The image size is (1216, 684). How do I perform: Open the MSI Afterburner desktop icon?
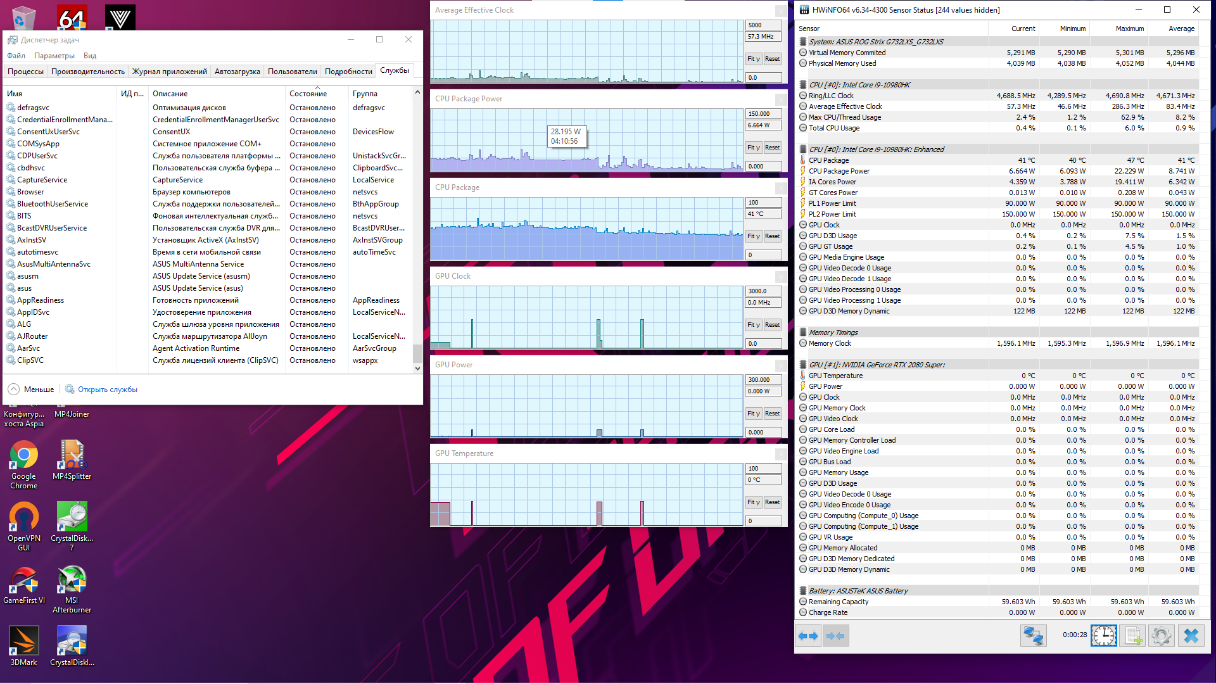[x=72, y=589]
